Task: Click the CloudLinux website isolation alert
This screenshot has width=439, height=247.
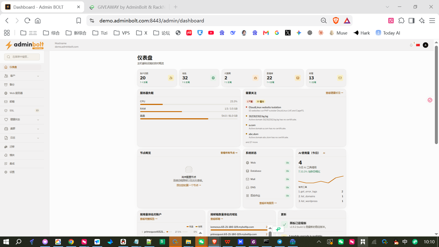Action: click(x=265, y=107)
